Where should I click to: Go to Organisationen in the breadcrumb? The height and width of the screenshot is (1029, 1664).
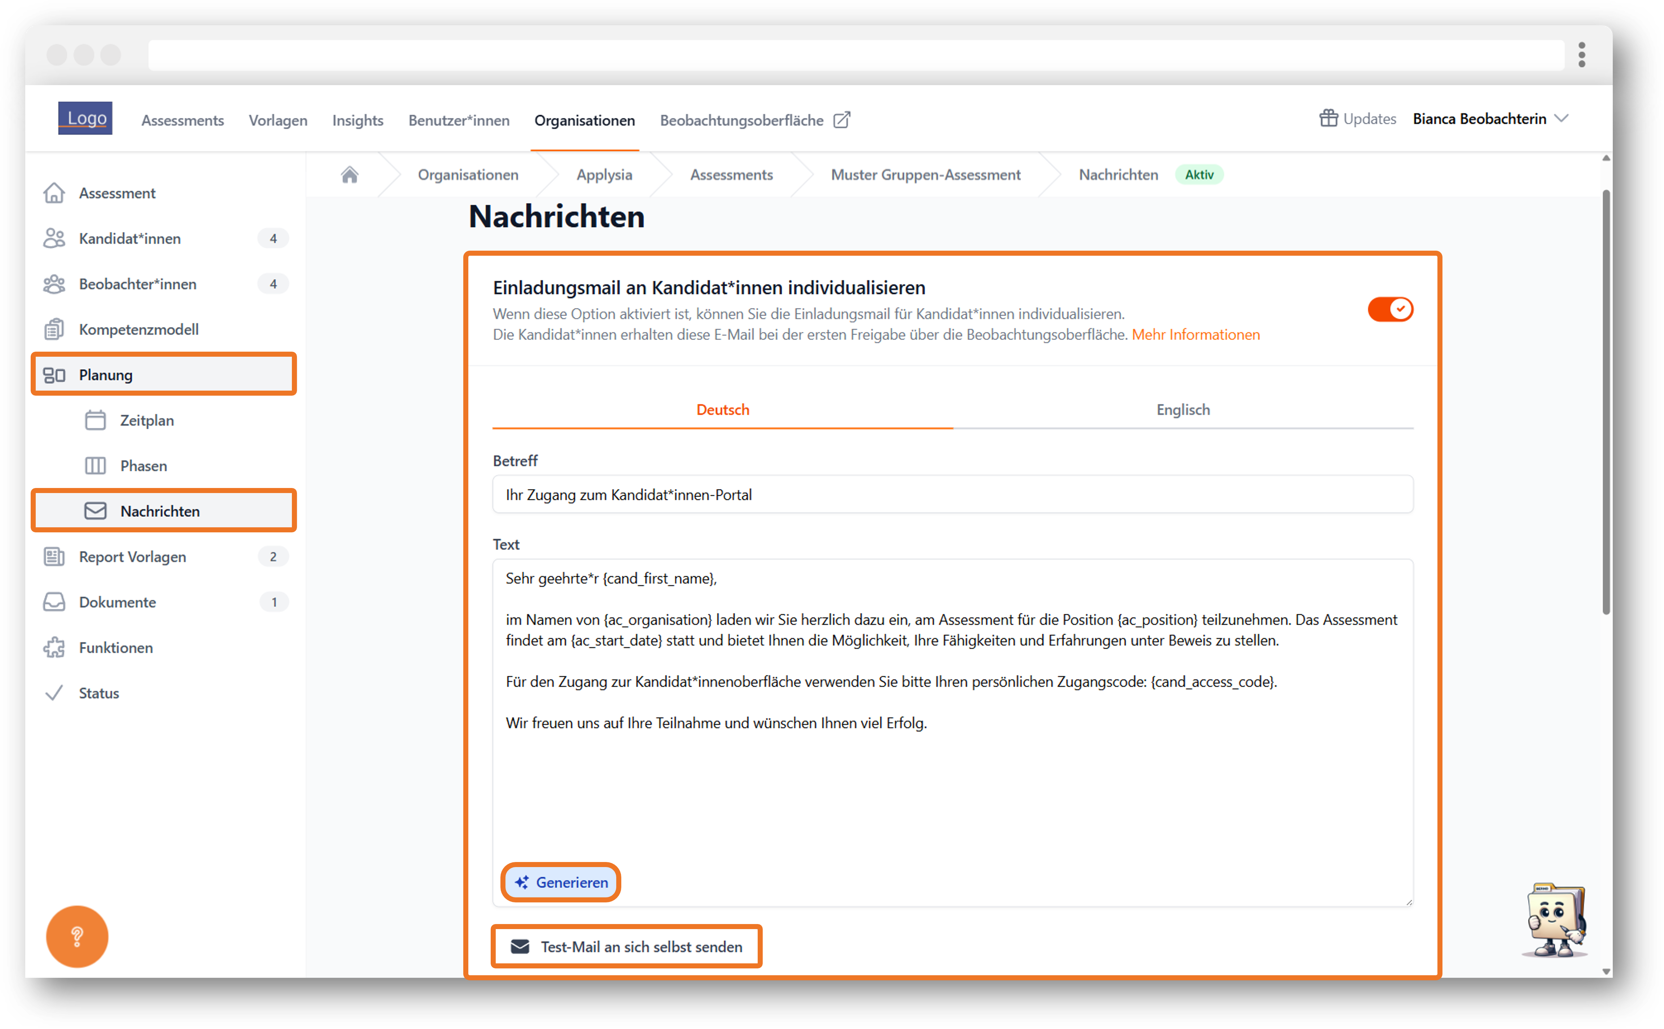coord(468,175)
